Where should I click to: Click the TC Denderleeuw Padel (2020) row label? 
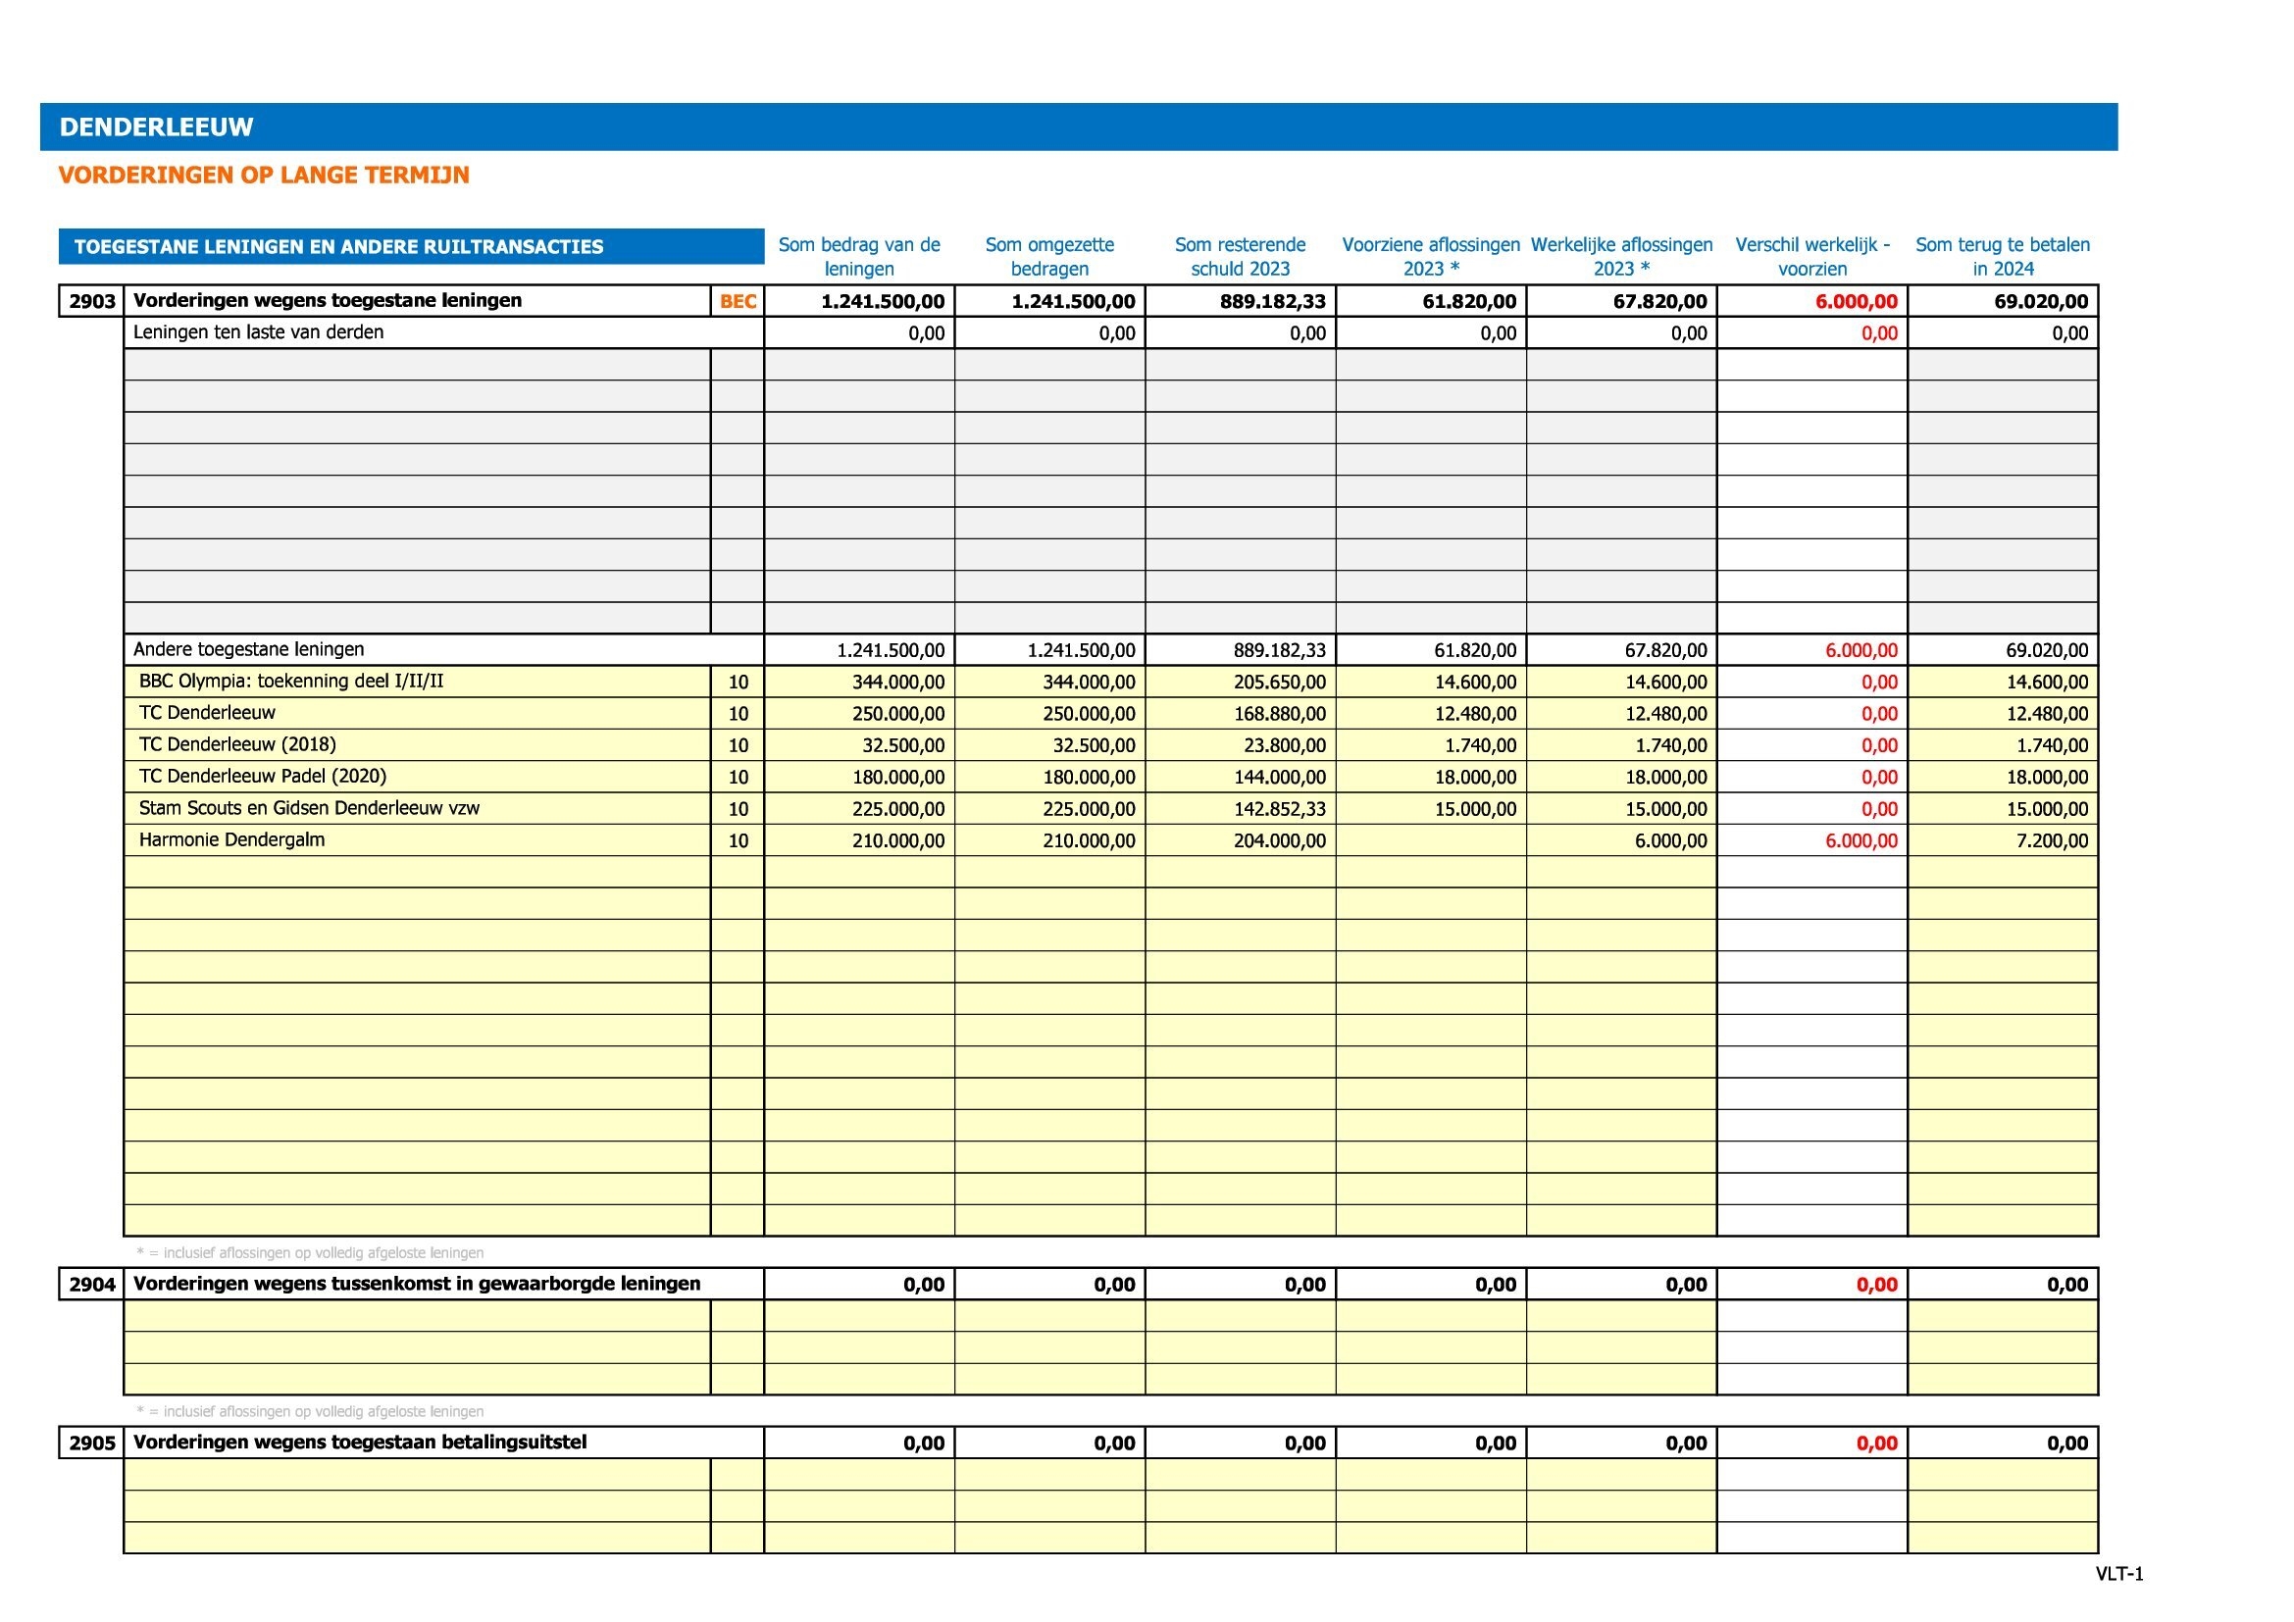tap(263, 776)
